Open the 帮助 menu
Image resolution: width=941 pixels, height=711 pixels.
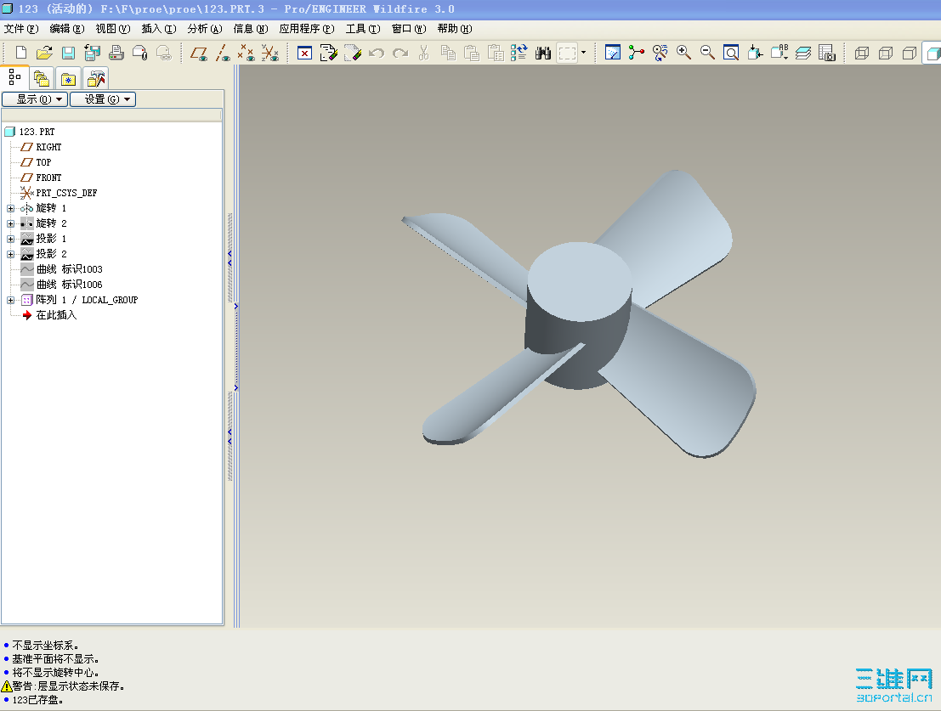pyautogui.click(x=455, y=29)
